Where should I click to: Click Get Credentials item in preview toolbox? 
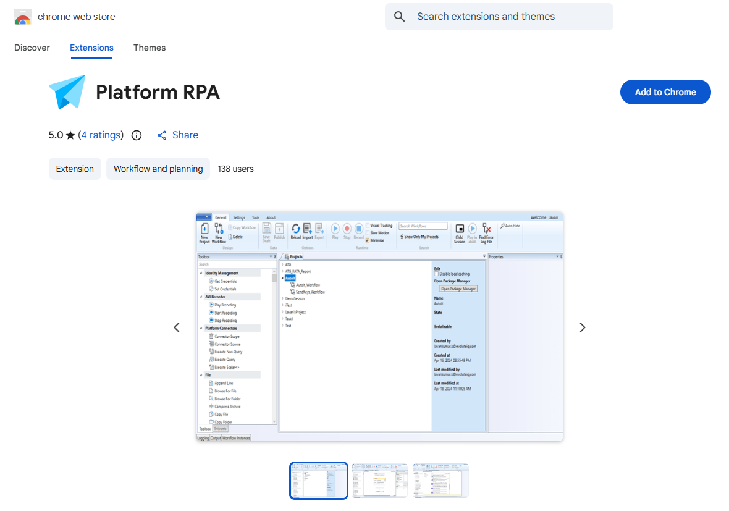[222, 281]
